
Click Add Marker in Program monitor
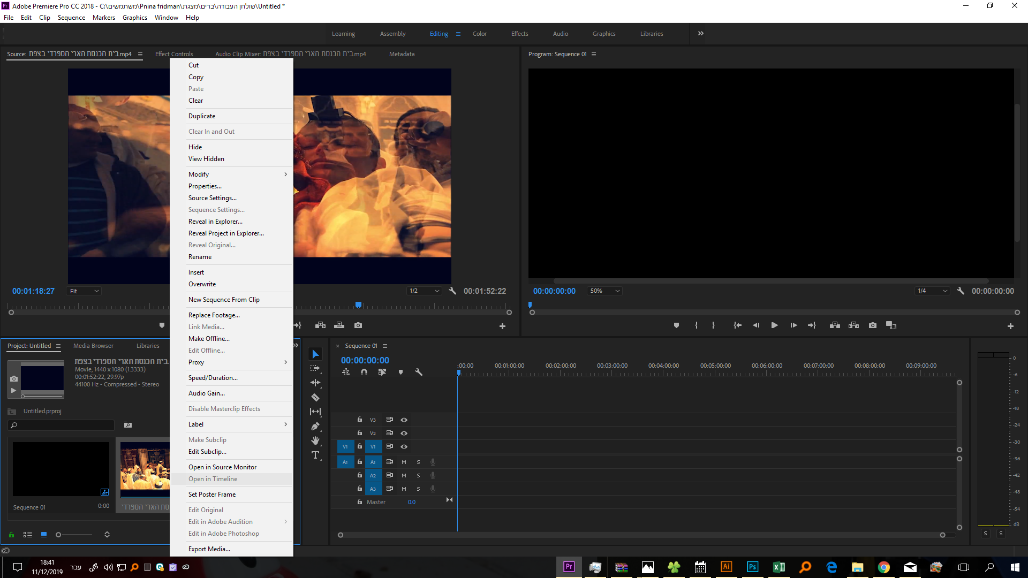676,325
